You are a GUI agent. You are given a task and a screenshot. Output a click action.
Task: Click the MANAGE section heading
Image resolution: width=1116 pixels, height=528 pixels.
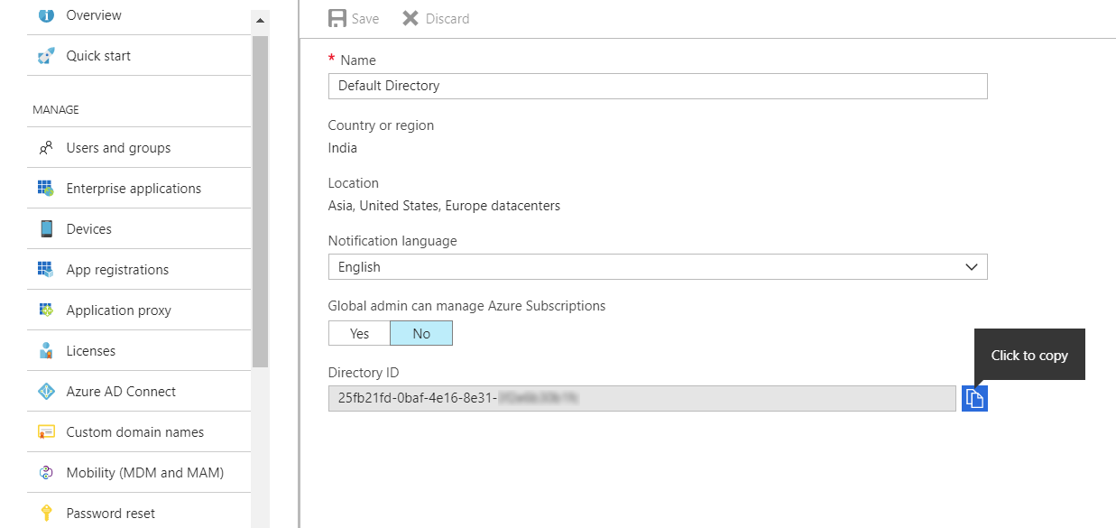point(56,110)
